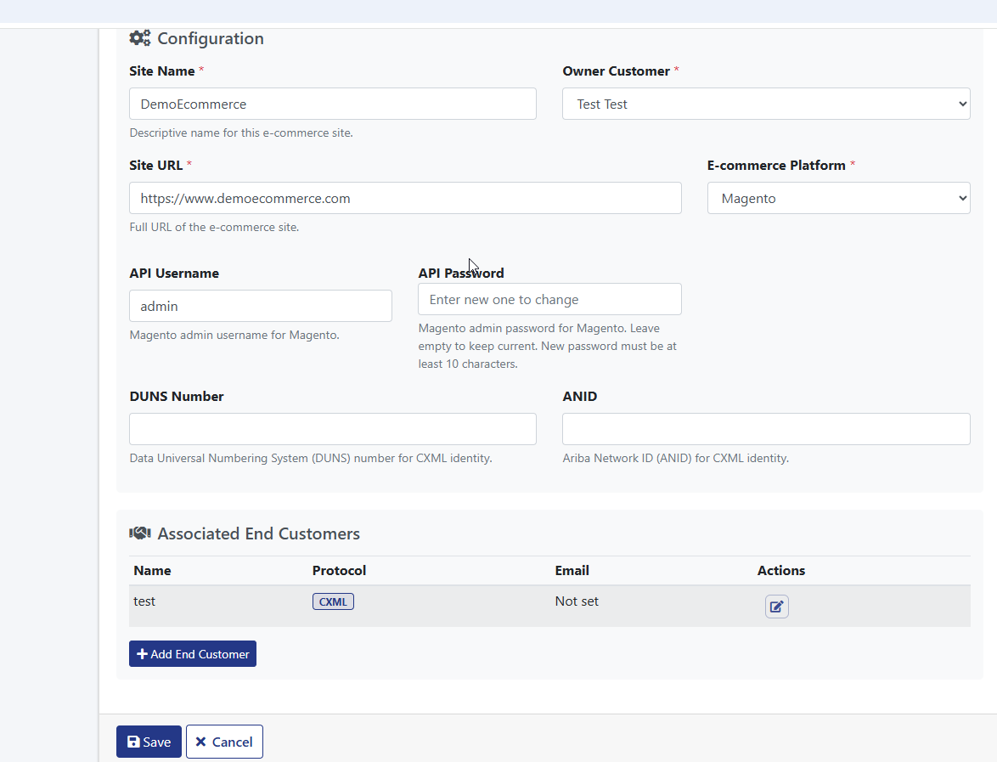Click the empty DUNS Number field
Screen dimensions: 997x762
point(332,429)
